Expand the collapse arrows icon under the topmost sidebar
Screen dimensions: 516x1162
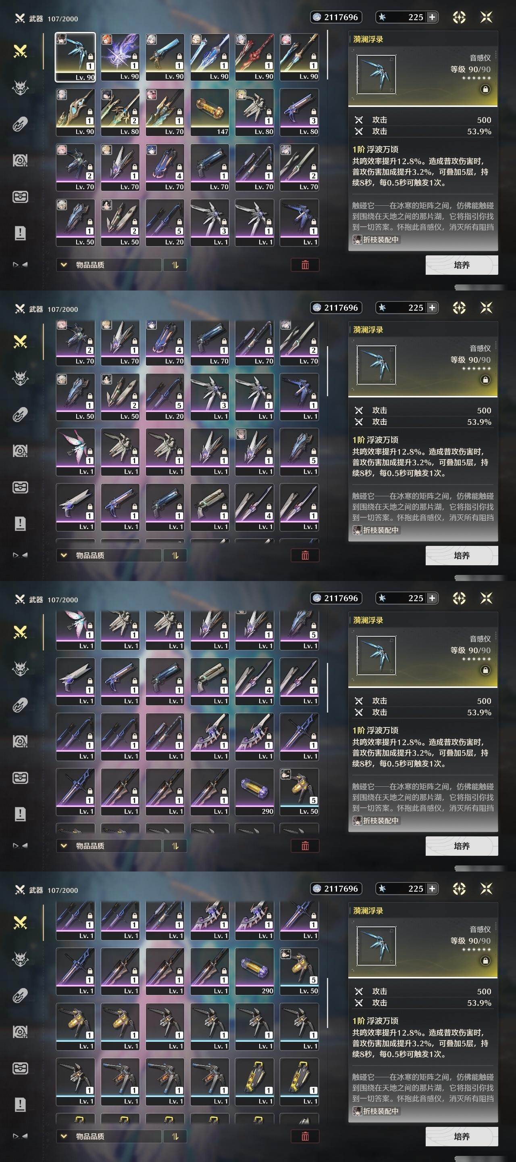tap(20, 265)
